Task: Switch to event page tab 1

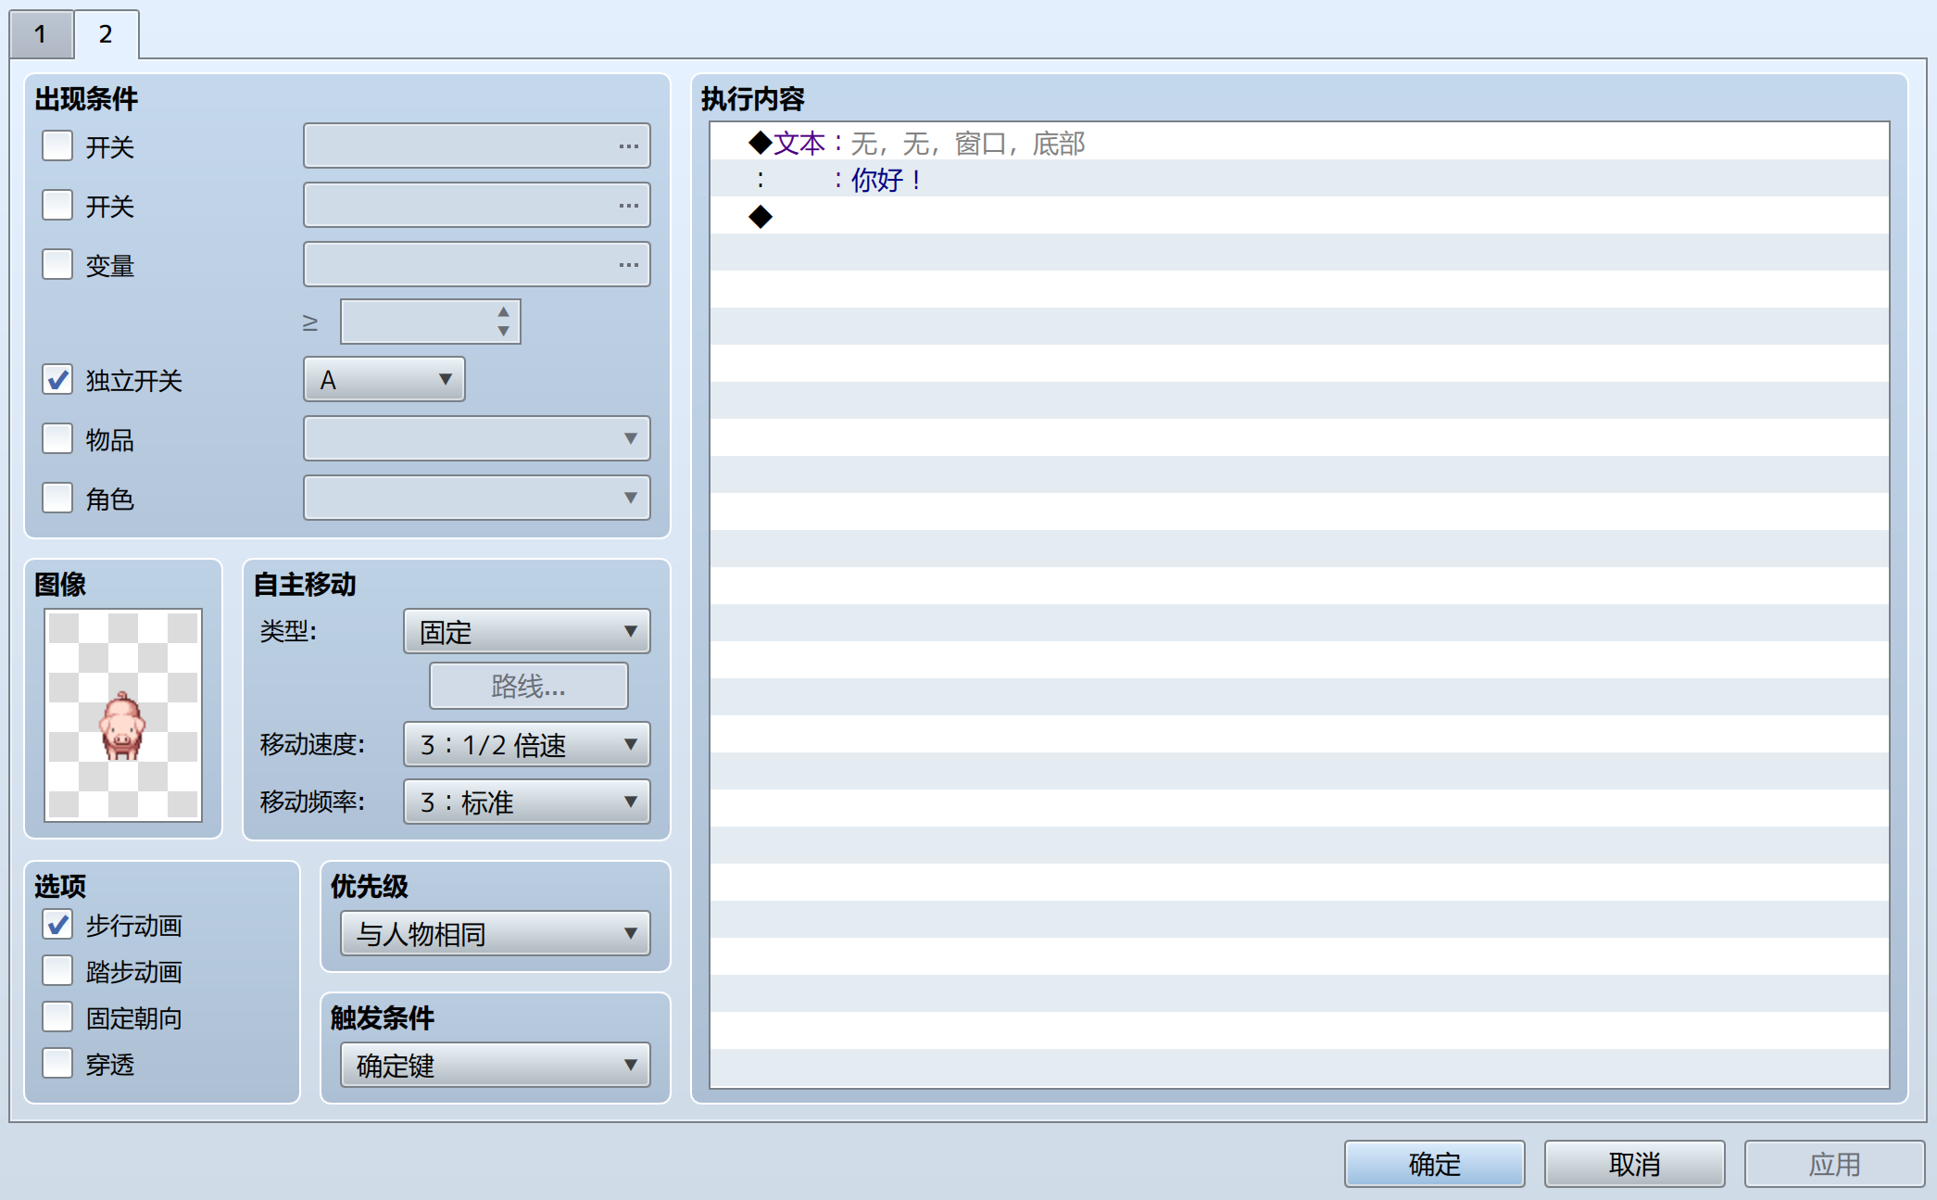Action: (41, 34)
